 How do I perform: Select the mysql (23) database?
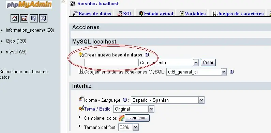(x=16, y=52)
